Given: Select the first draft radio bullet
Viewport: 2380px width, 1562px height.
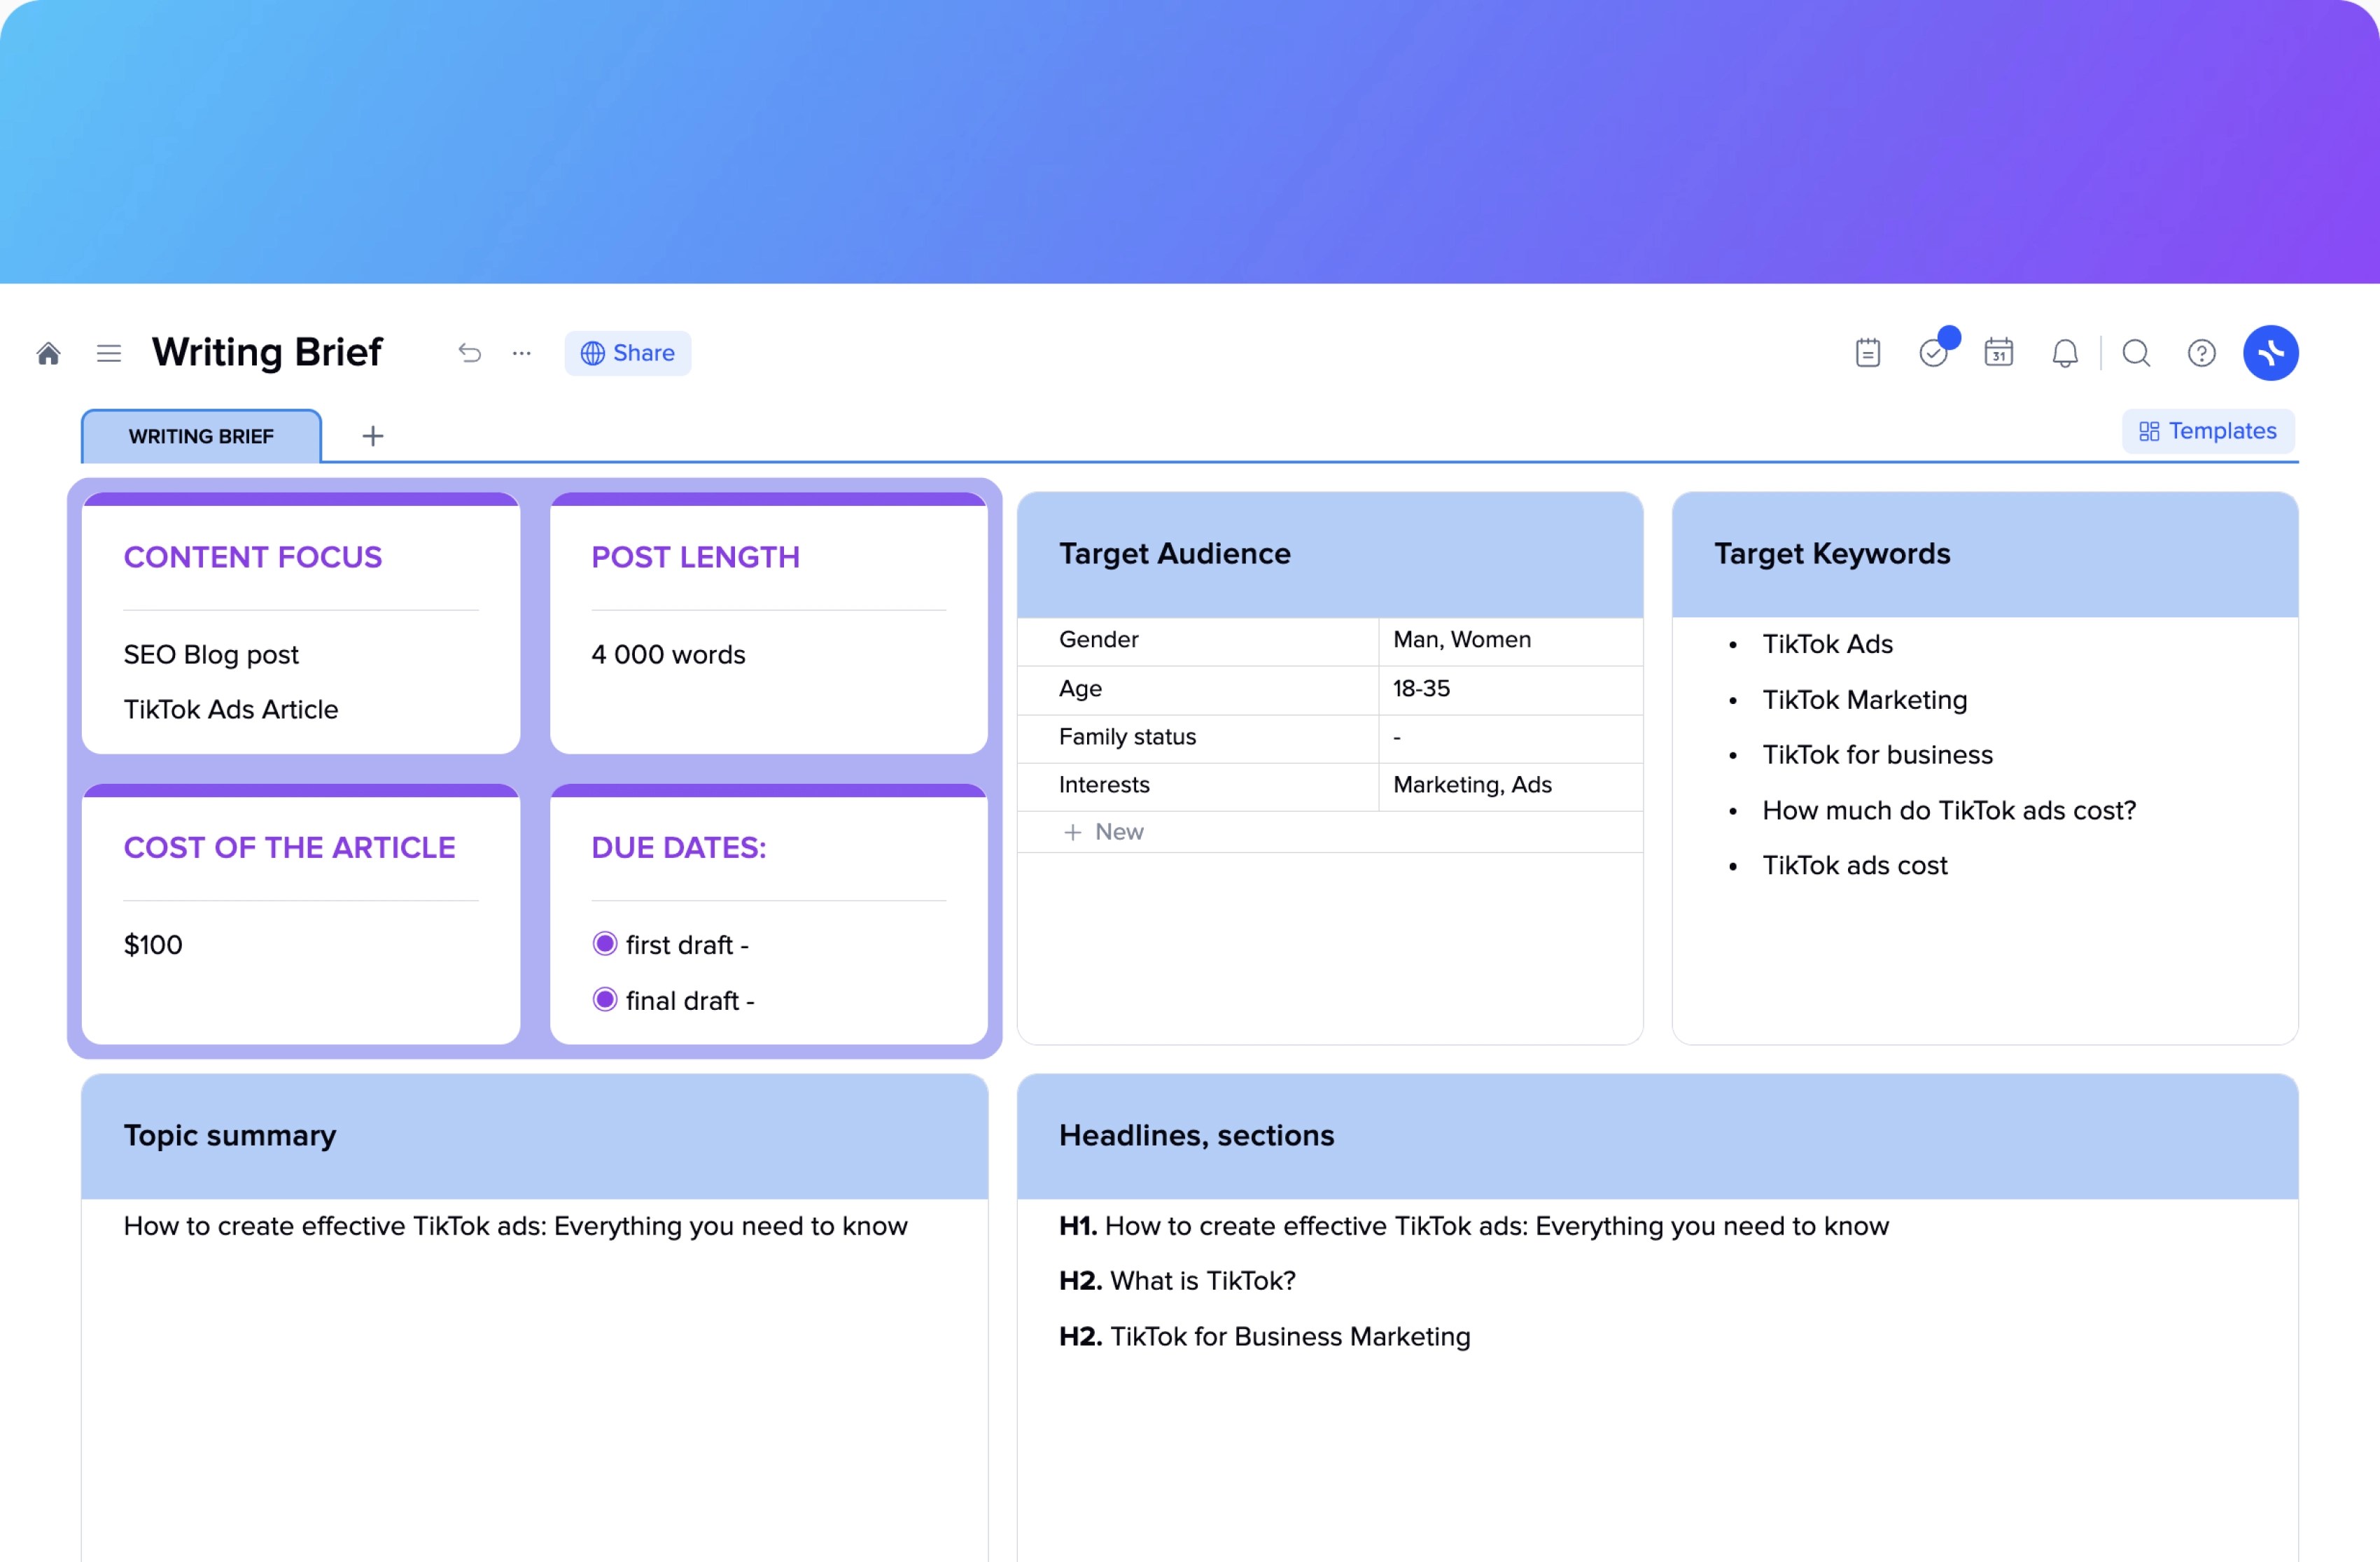Looking at the screenshot, I should tap(605, 944).
